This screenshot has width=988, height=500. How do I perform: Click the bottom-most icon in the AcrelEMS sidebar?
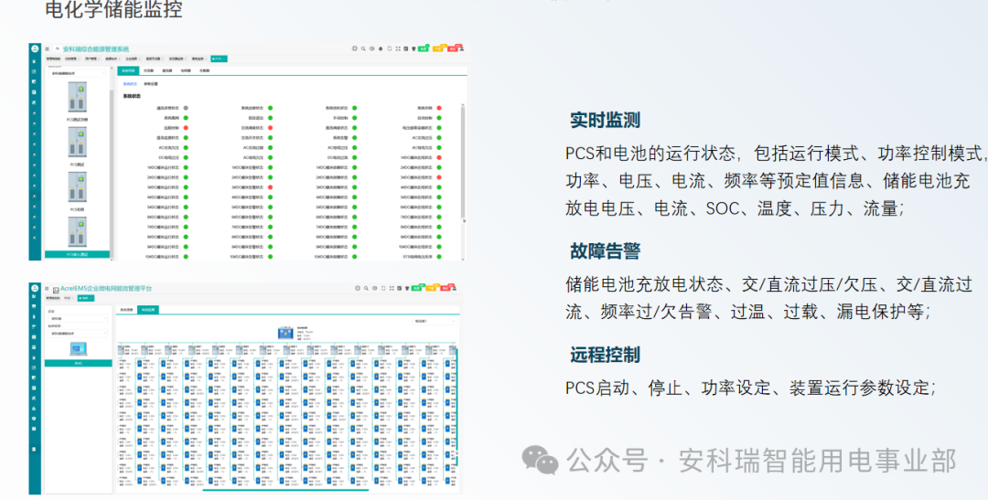point(34,450)
